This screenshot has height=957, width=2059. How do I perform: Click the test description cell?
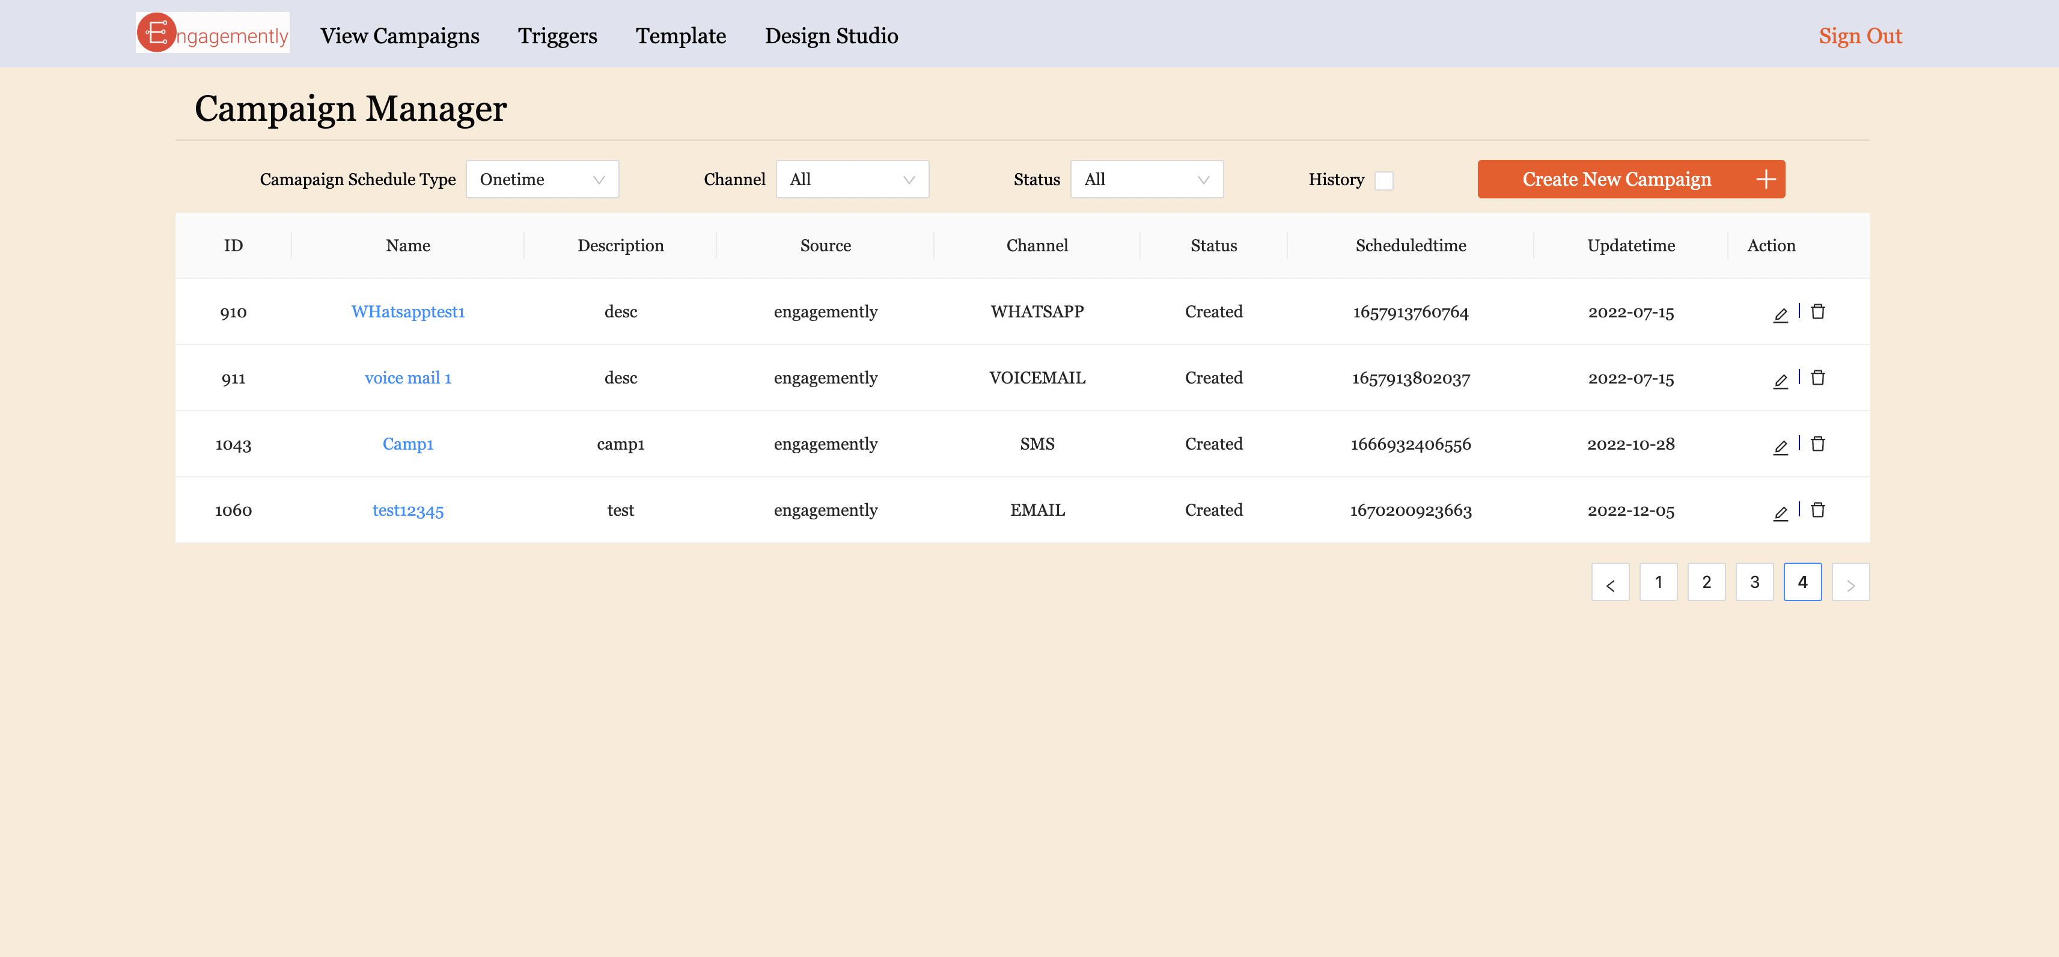(x=620, y=511)
